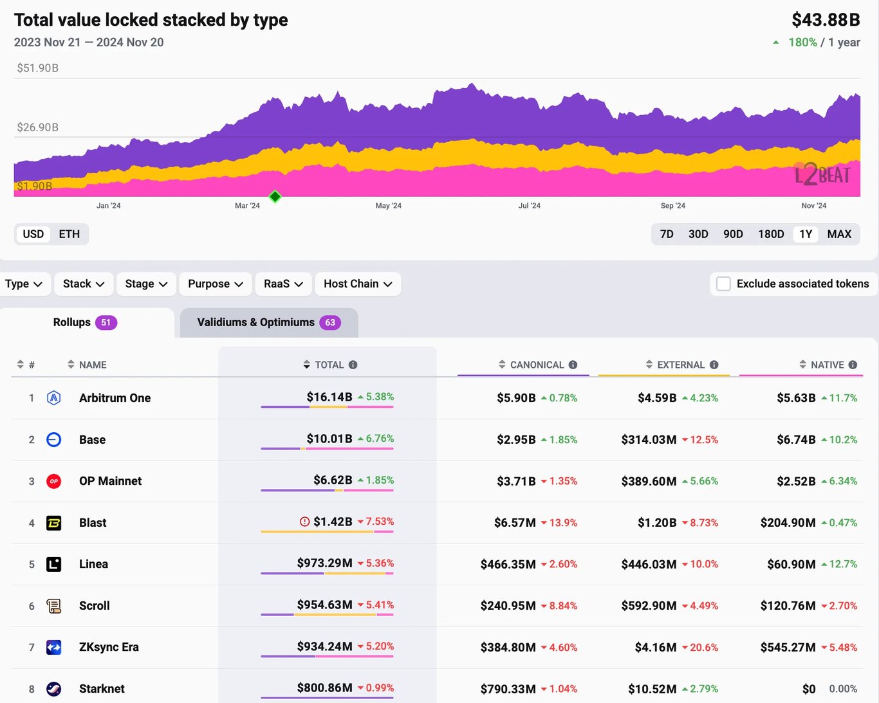Image resolution: width=879 pixels, height=703 pixels.
Task: Open the Blast project link
Action: click(x=93, y=523)
